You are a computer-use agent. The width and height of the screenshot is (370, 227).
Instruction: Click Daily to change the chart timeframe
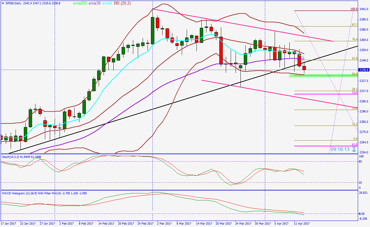click(18, 2)
